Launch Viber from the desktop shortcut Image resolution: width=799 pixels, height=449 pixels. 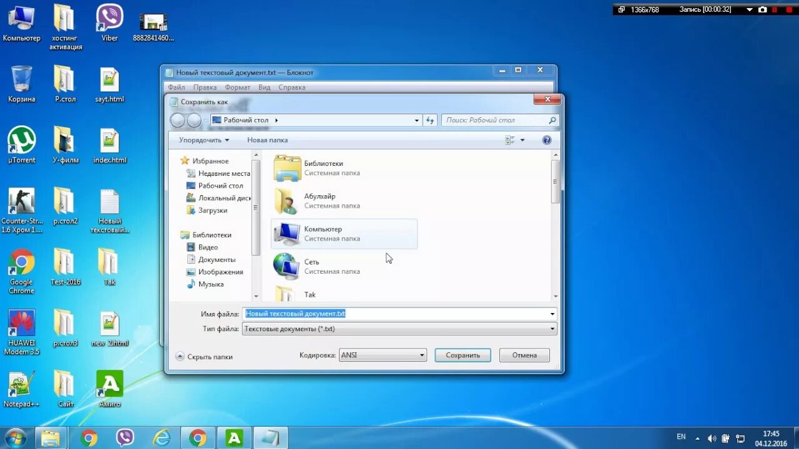(109, 23)
